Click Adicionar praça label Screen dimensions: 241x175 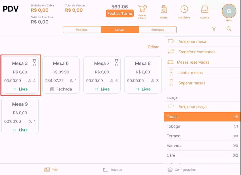[x=192, y=106]
